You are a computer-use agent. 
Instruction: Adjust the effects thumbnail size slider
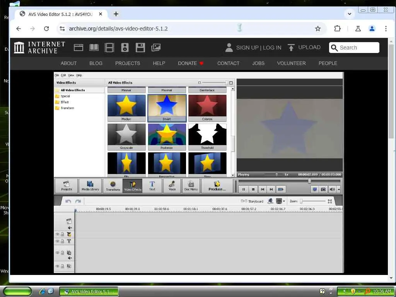[x=215, y=83]
